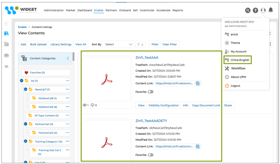Viewport: 280px width, 164px height.
Task: Open the Zinfi_TestAAA title link
Action: (147, 58)
